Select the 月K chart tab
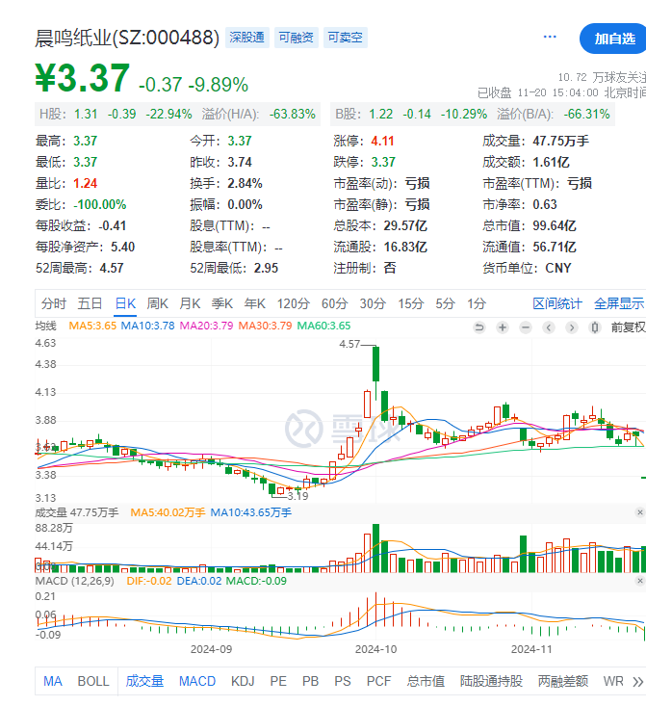Viewport: 646px width, 706px height. coord(190,304)
